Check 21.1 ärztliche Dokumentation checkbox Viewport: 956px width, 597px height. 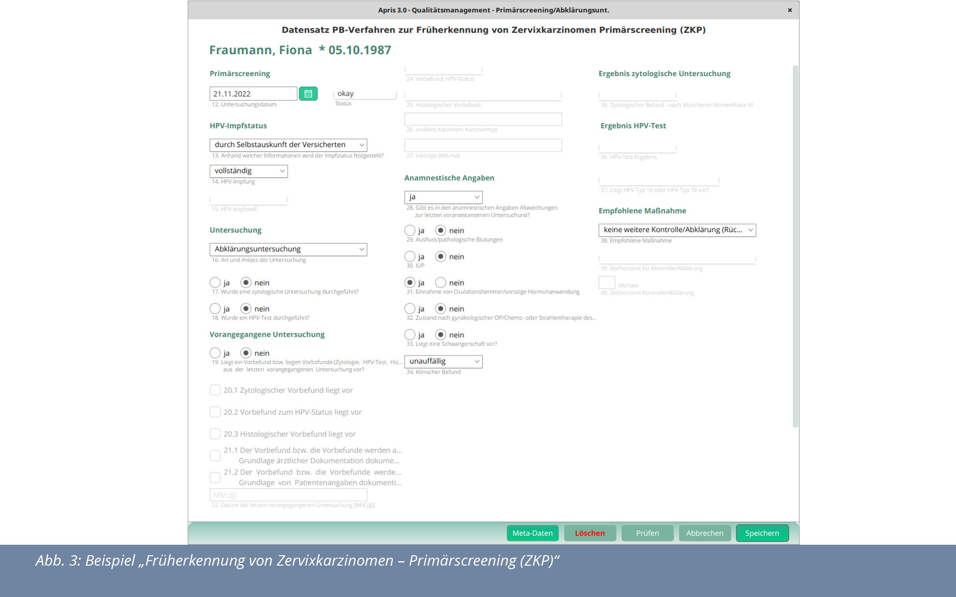pyautogui.click(x=215, y=456)
